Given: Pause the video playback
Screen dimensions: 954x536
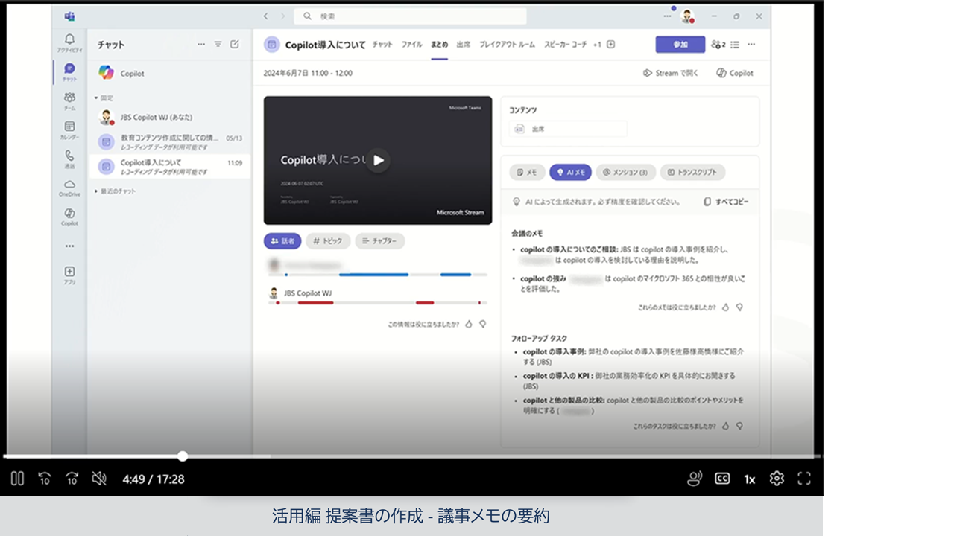Looking at the screenshot, I should 17,479.
